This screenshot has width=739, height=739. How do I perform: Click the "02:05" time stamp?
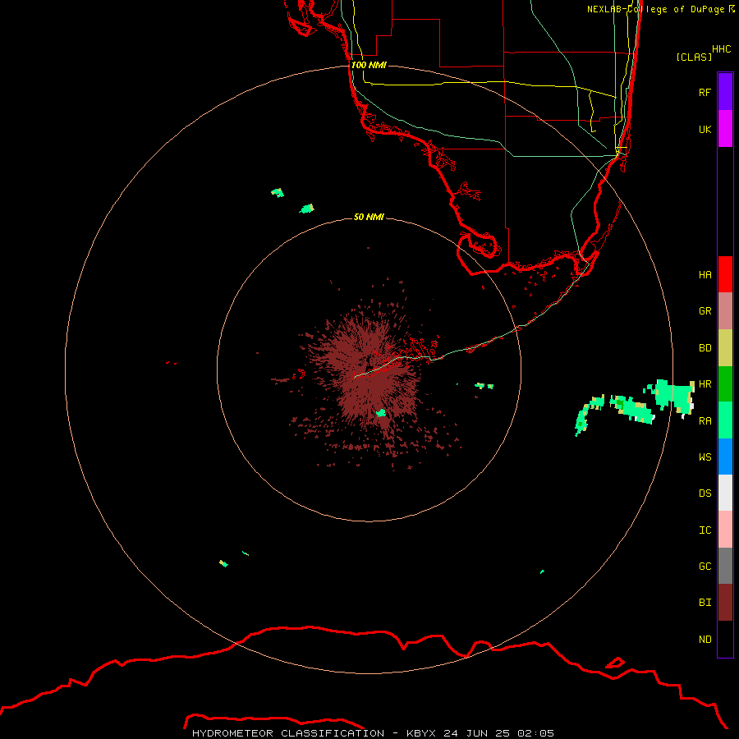click(x=536, y=733)
